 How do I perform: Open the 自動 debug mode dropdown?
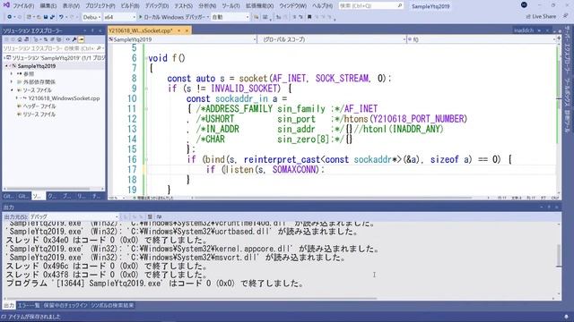click(x=230, y=17)
